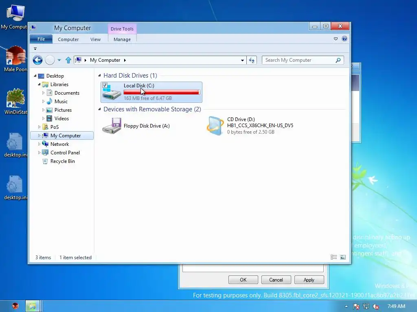Open the Computer ribbon tab

(x=68, y=39)
